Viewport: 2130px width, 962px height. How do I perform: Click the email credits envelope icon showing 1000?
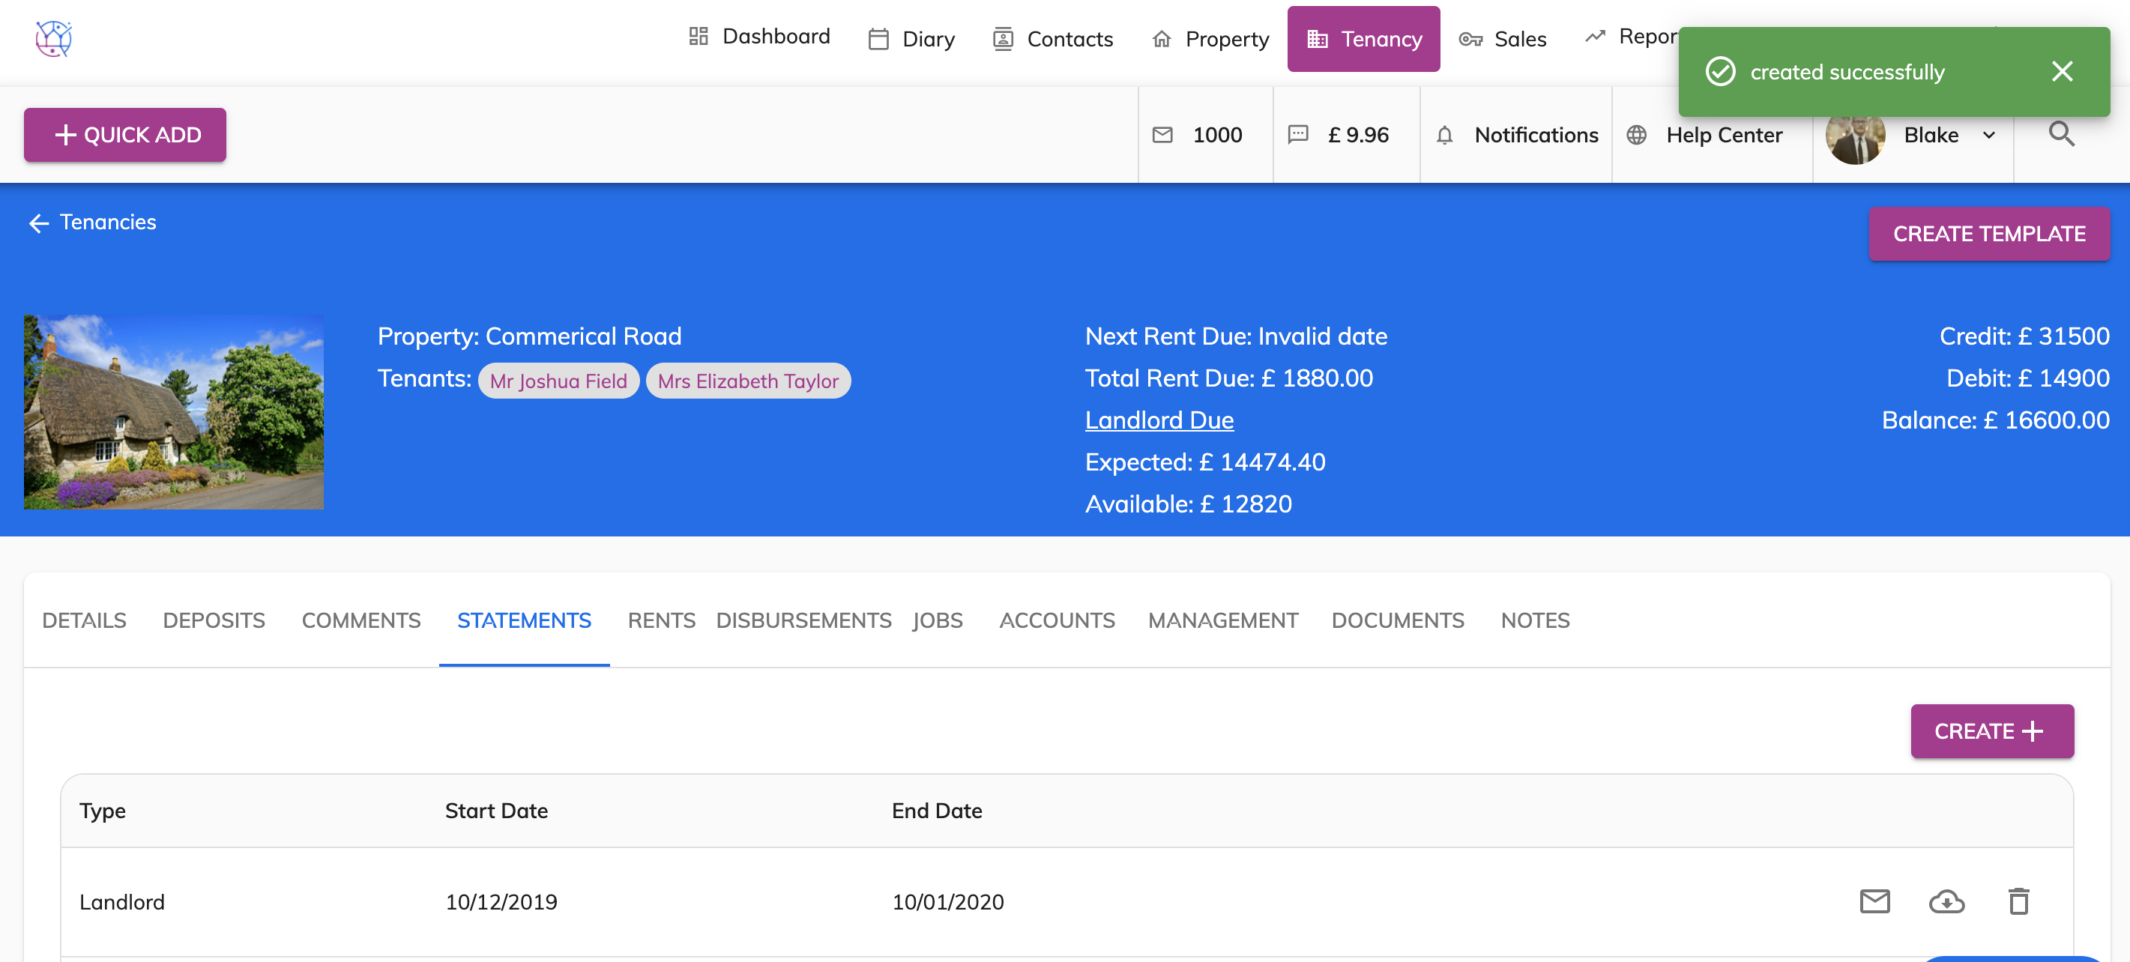pyautogui.click(x=1162, y=136)
